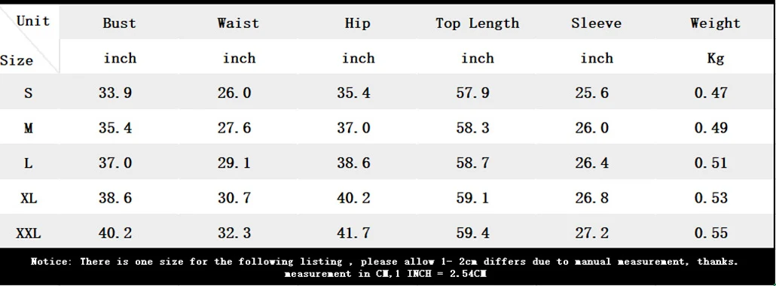Click the L size row label
Image resolution: width=776 pixels, height=286 pixels.
click(x=28, y=163)
